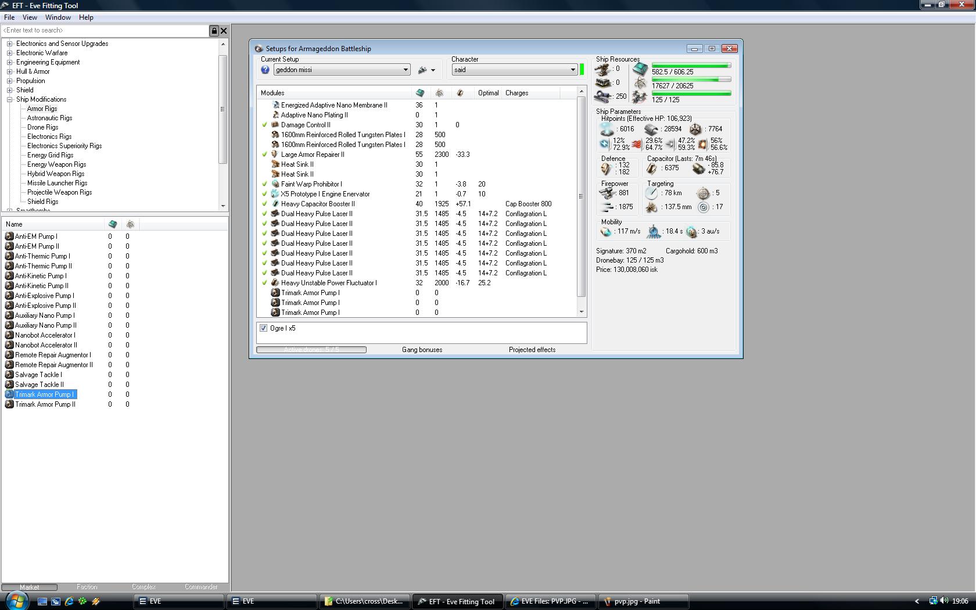The width and height of the screenshot is (976, 610).
Task: Select Trimark Armor Pump II in the item list
Action: [x=45, y=404]
